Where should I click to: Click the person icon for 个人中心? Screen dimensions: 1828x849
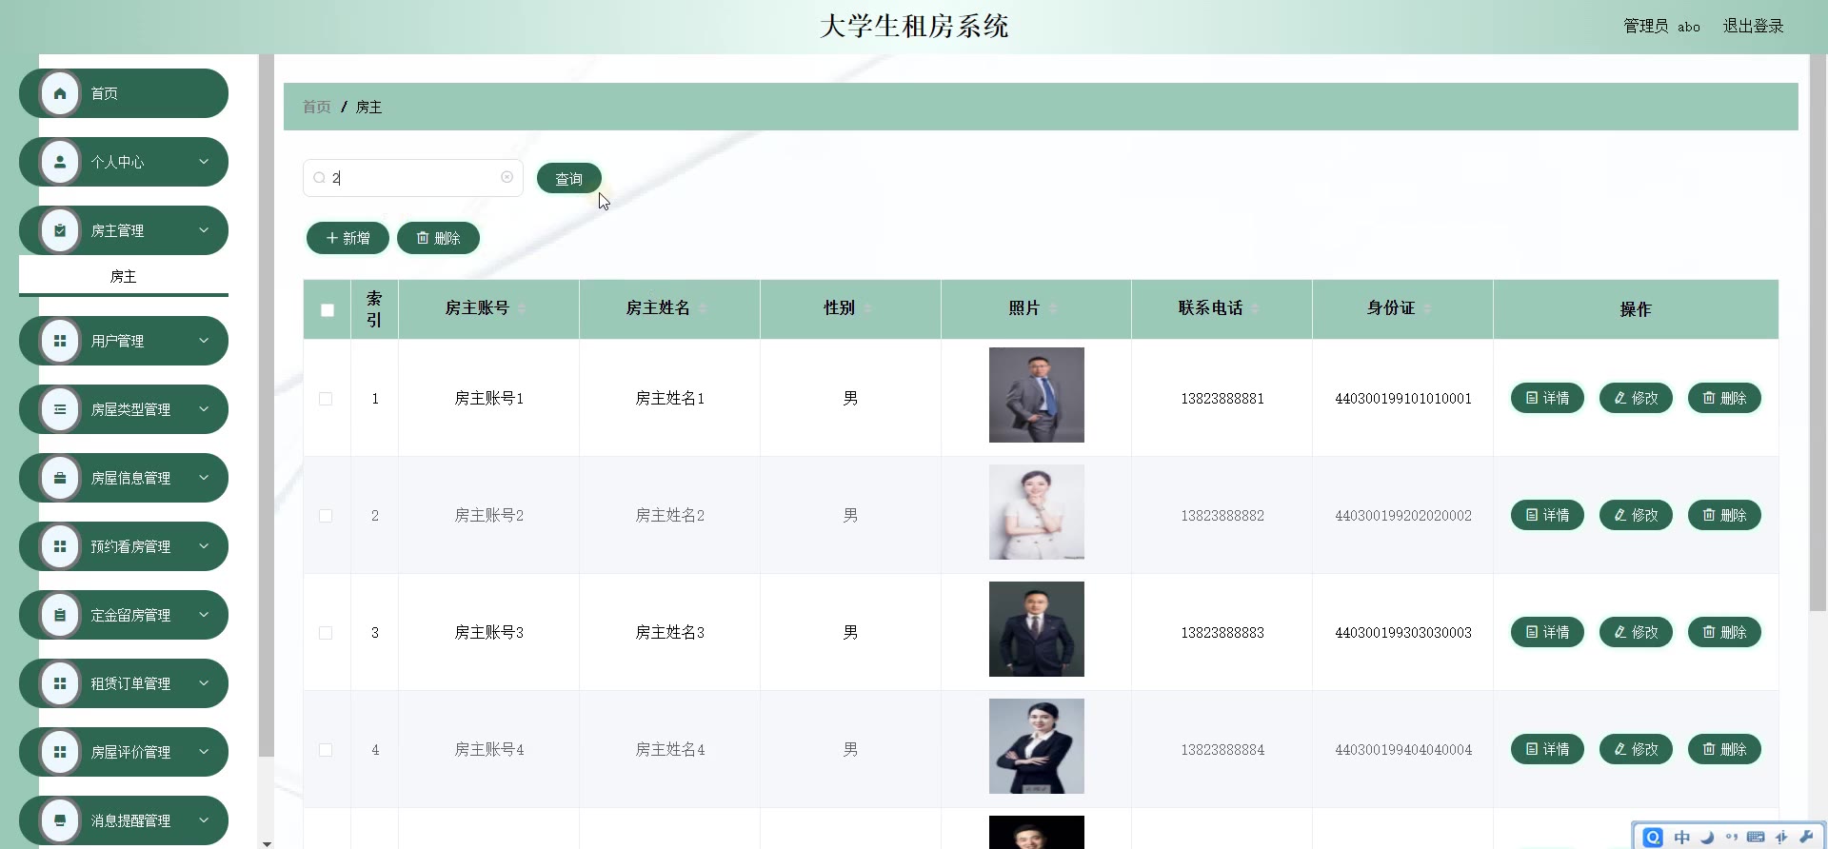coord(60,162)
